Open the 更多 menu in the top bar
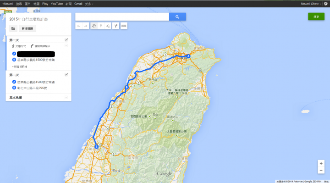Viewport: 330px width, 183px height. (x=89, y=4)
